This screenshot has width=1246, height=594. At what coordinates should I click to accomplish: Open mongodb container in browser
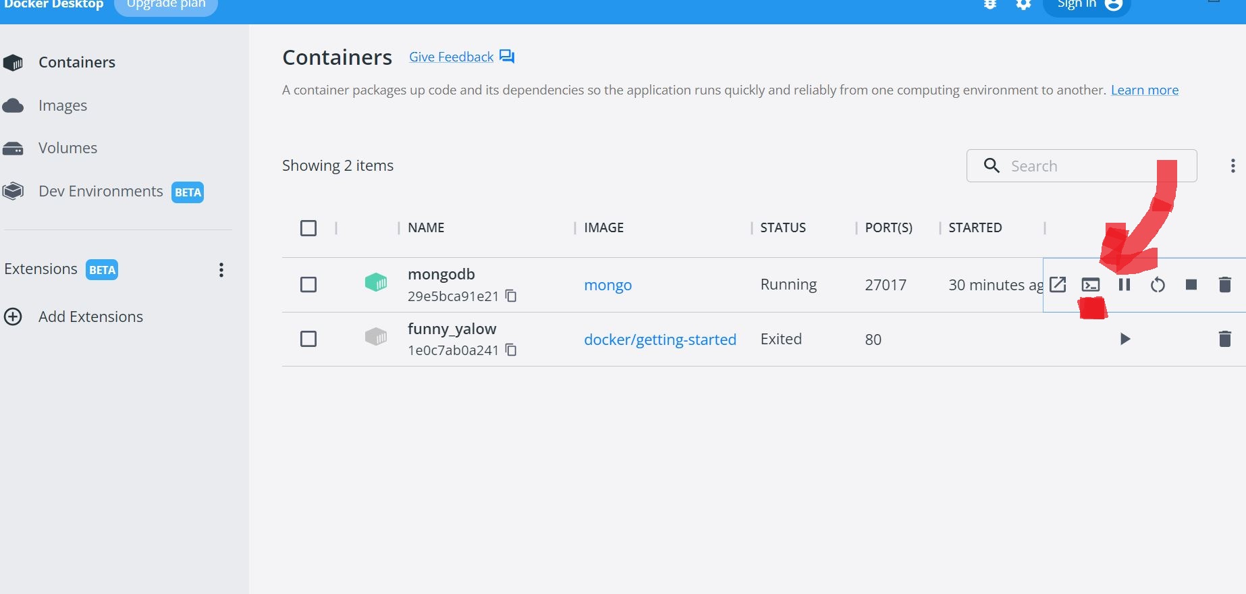click(x=1058, y=285)
